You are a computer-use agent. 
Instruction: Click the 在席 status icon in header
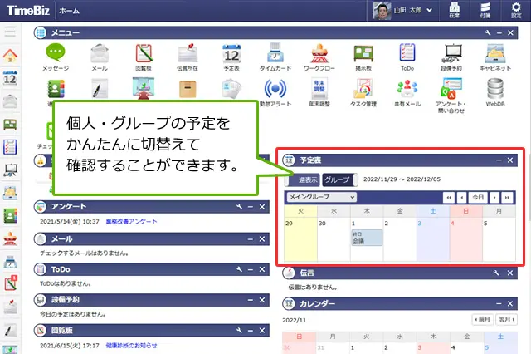455,11
